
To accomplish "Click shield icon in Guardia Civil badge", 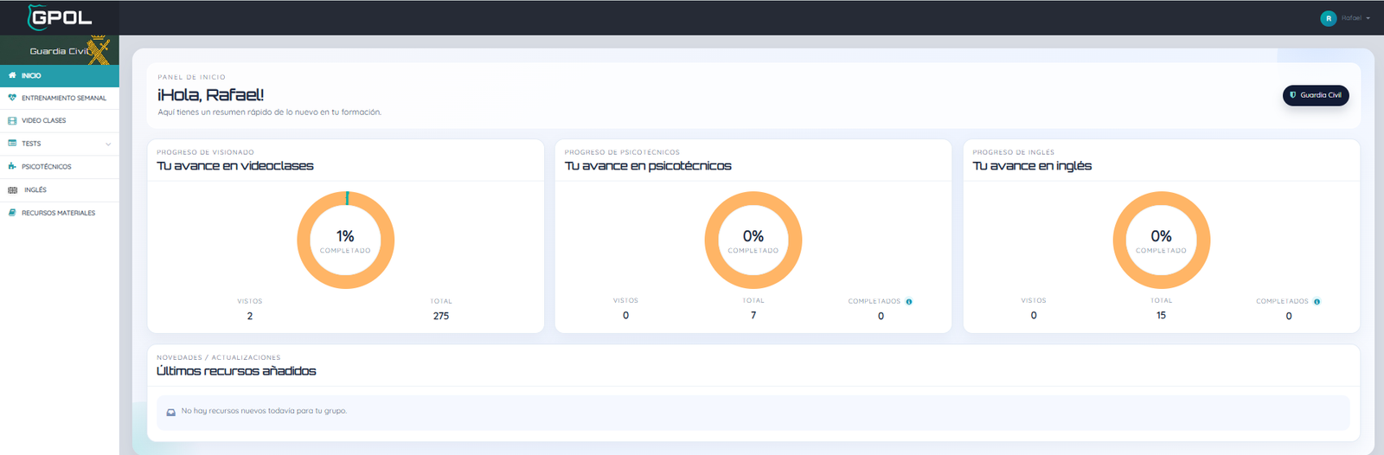I will pos(1293,95).
